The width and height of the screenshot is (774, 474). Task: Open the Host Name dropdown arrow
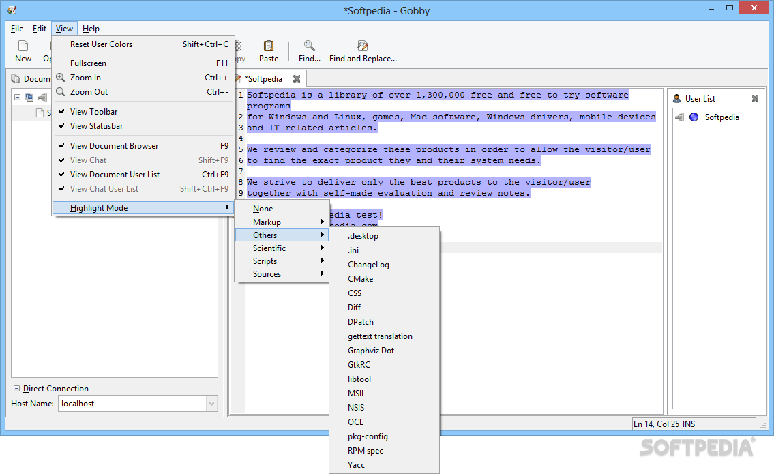212,404
